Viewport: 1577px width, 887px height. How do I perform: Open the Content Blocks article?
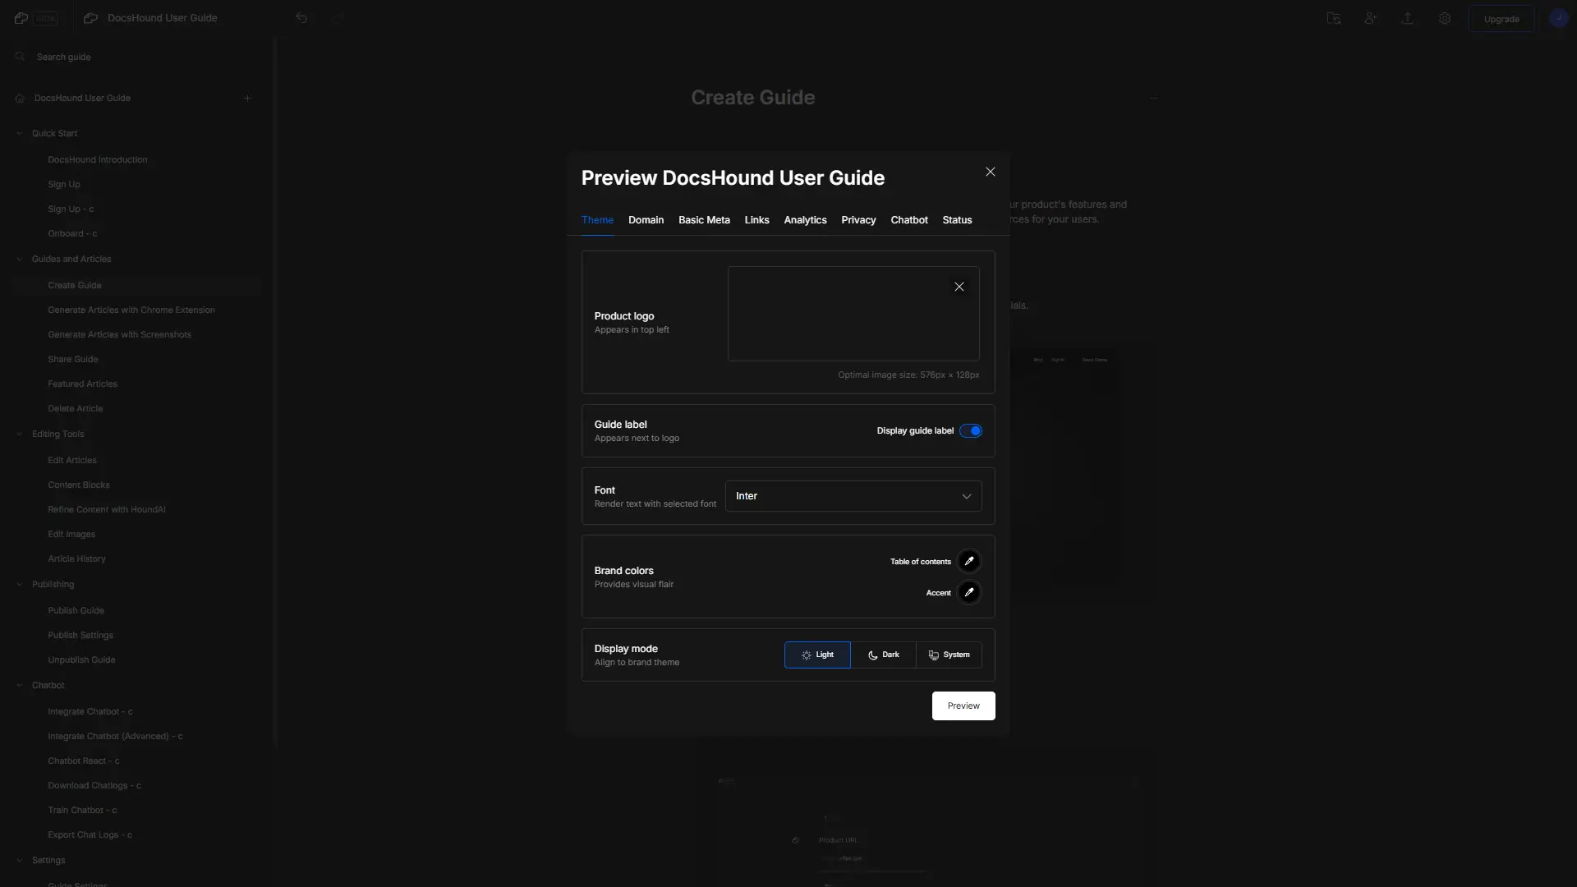pos(79,485)
